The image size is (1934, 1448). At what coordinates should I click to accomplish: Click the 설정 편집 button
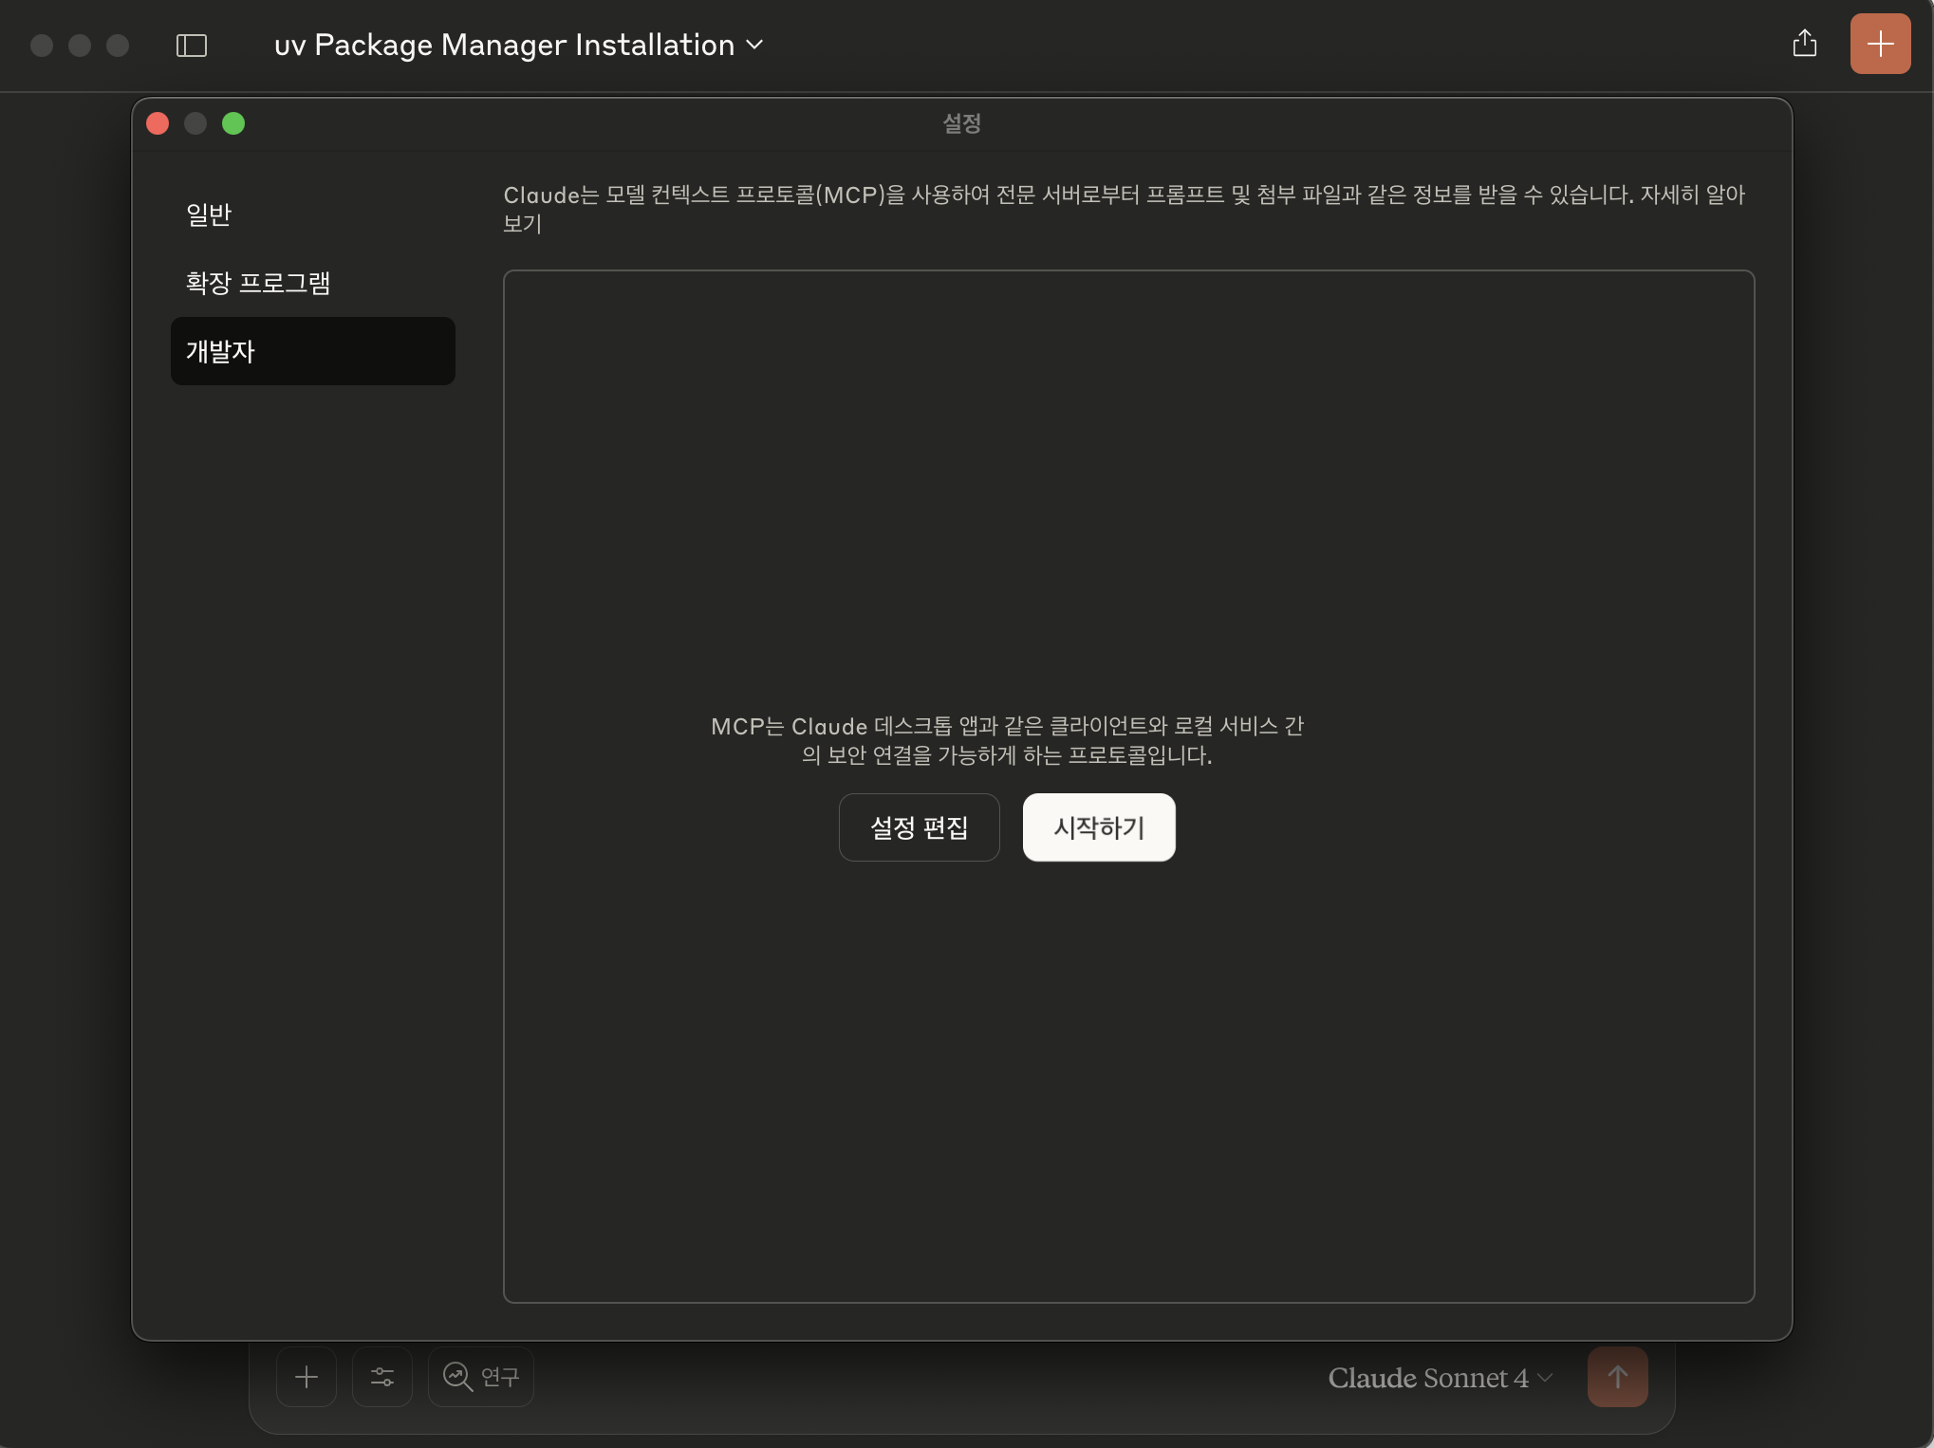click(919, 827)
